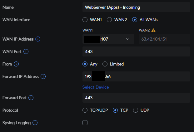Click info icon beside Forward IP Address
194x132 pixels.
pos(43,76)
